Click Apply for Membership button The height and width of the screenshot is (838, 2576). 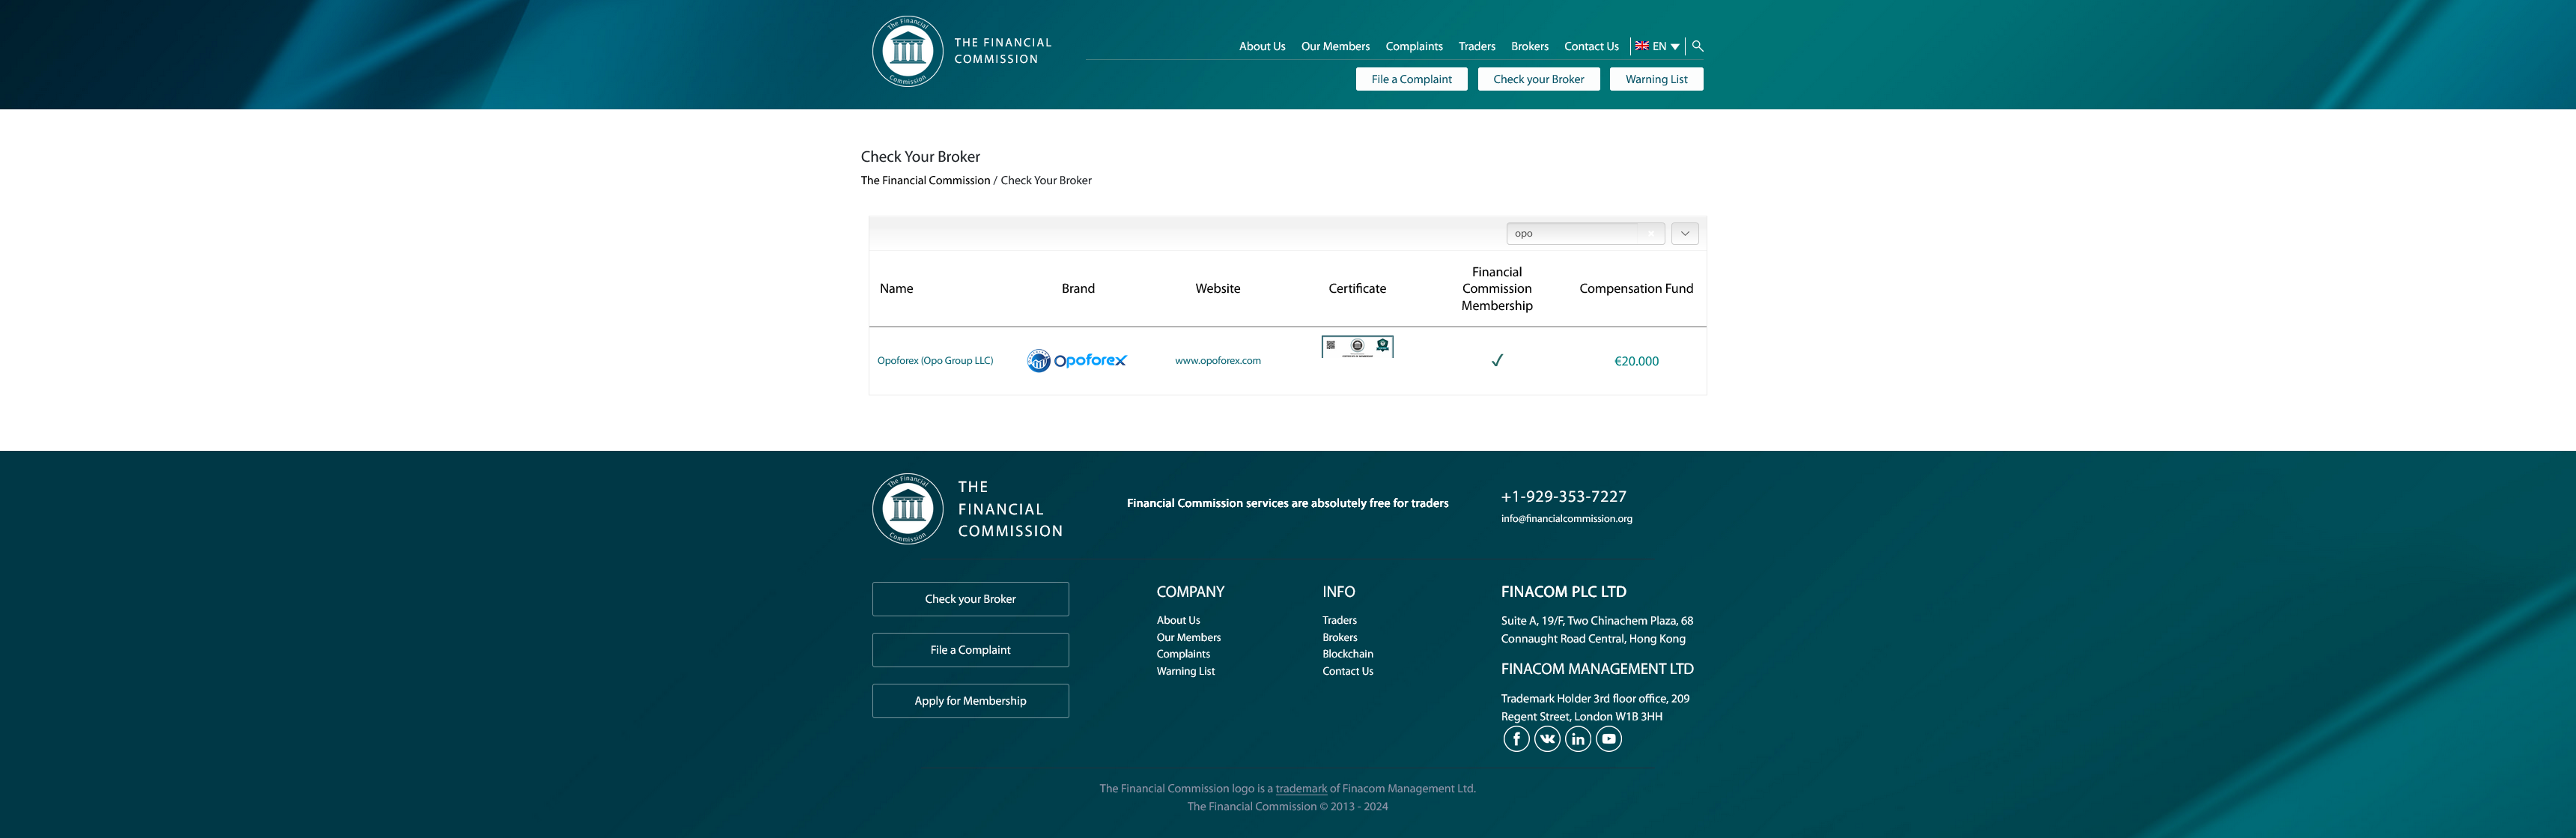[x=970, y=701]
